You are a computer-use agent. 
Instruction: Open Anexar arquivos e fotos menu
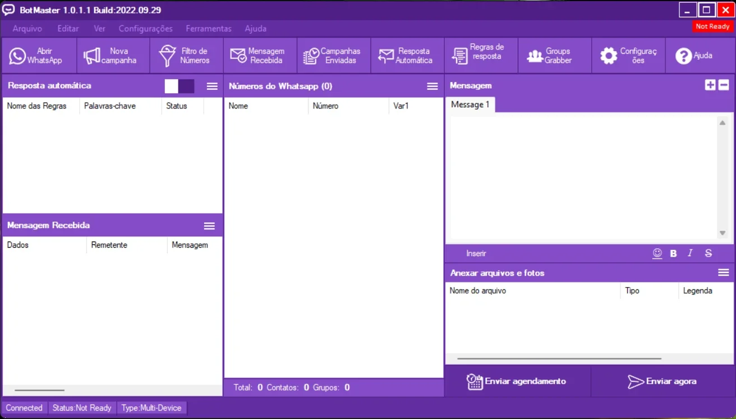724,272
